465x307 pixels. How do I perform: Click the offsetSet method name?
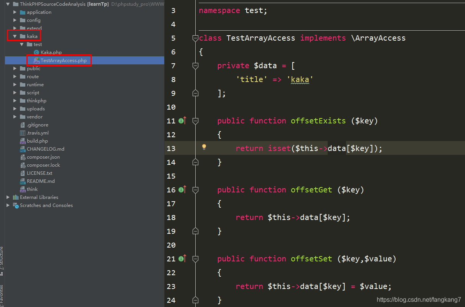coord(311,259)
